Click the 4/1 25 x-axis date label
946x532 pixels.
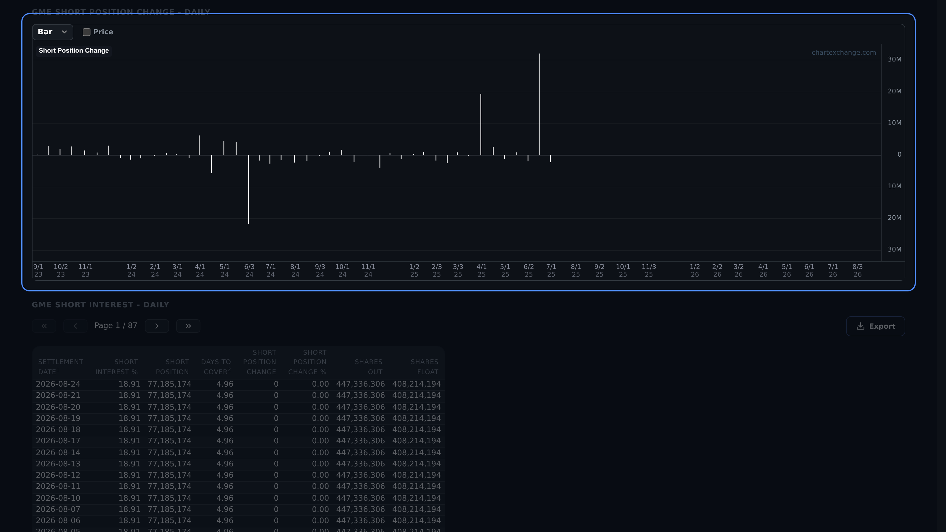coord(482,271)
